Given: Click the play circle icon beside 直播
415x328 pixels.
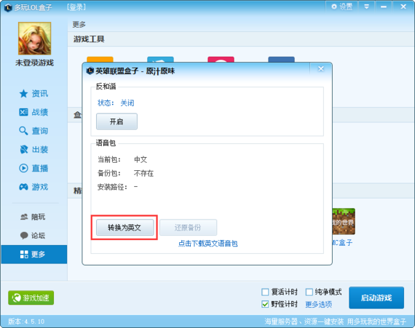Looking at the screenshot, I should tap(24, 168).
